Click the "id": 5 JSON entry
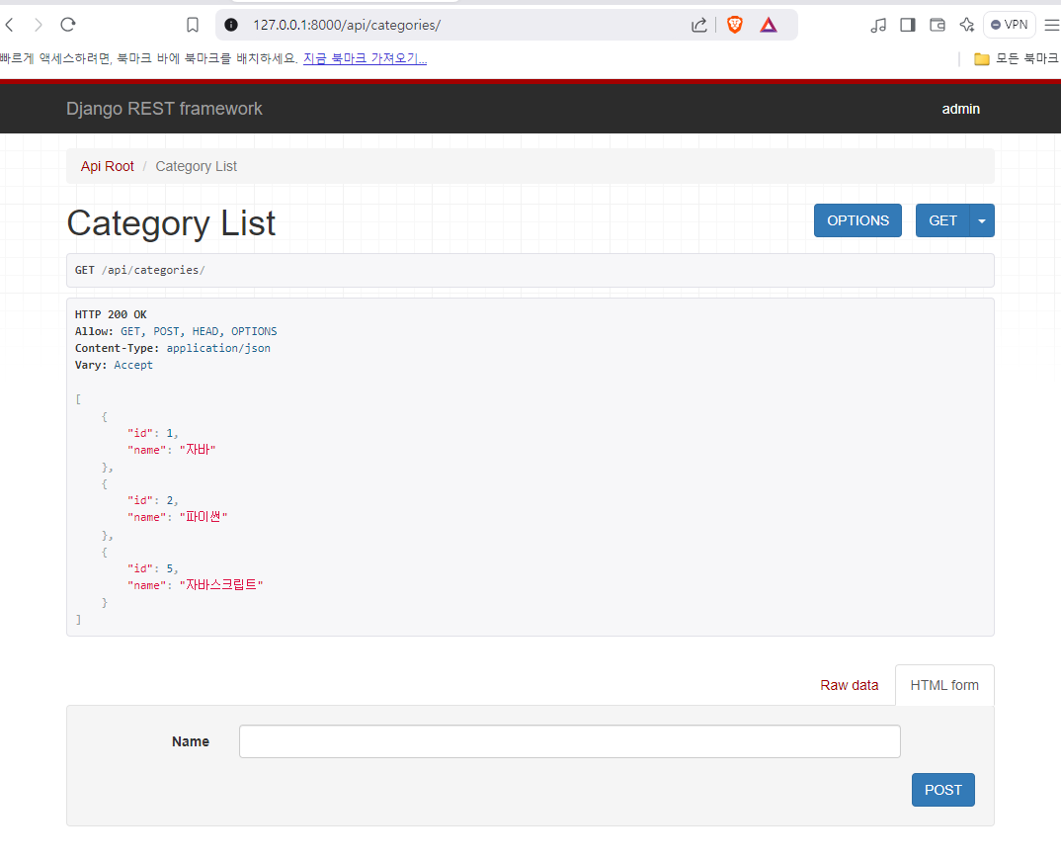This screenshot has width=1061, height=862. point(153,568)
